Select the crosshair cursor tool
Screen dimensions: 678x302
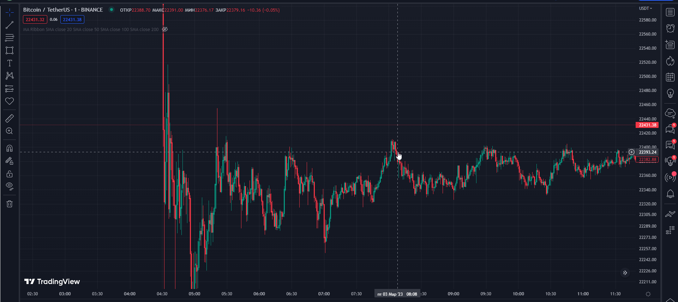[x=10, y=13]
